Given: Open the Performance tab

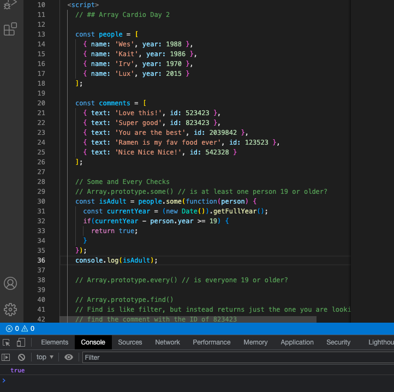Looking at the screenshot, I should pos(211,342).
